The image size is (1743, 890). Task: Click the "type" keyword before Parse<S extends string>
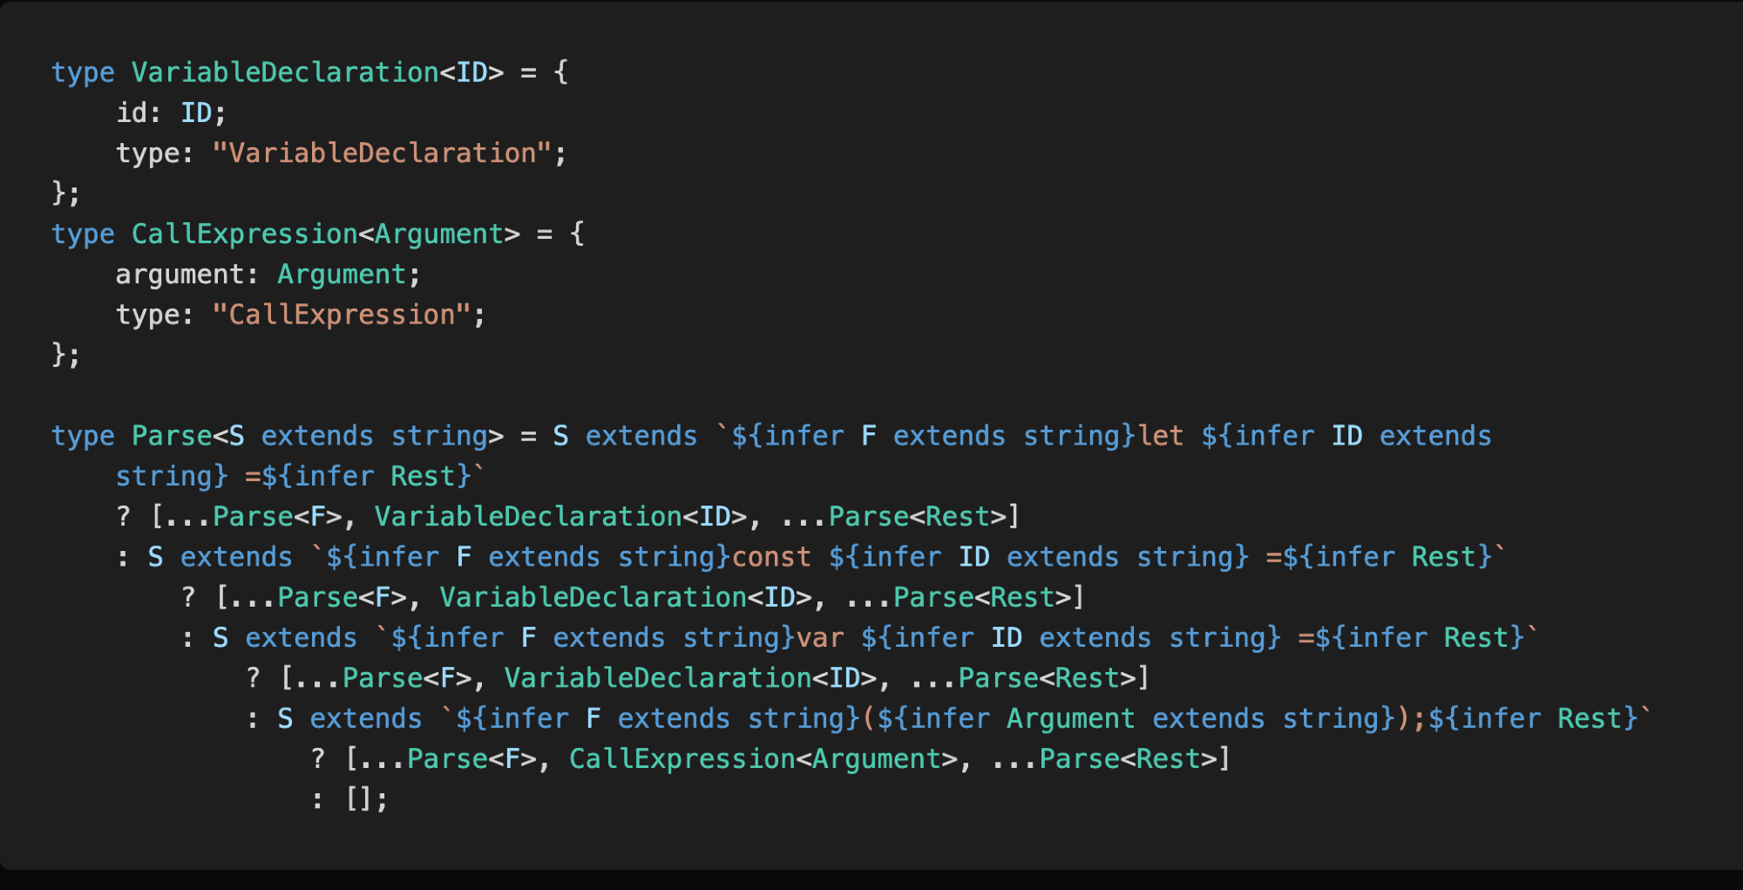[x=83, y=436]
